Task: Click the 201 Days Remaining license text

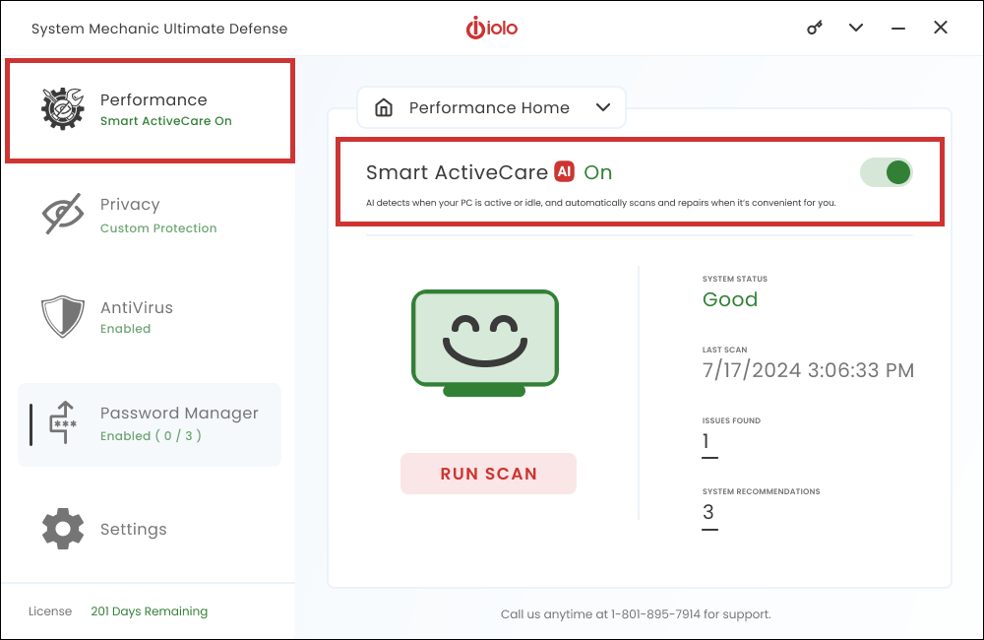Action: click(149, 611)
